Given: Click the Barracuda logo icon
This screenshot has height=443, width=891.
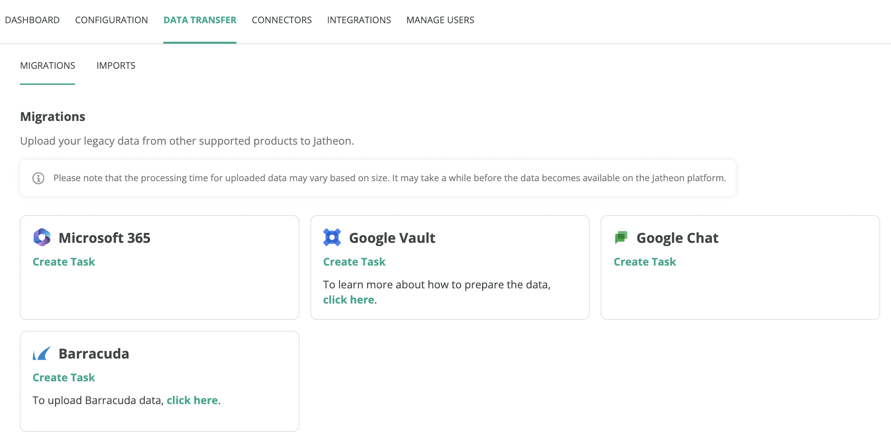Looking at the screenshot, I should (x=42, y=353).
